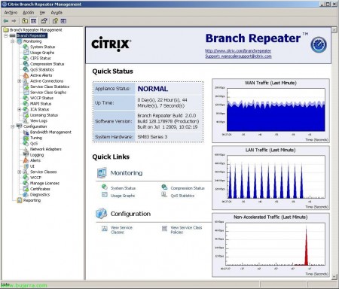The image size is (339, 289).
Task: Click the NORMAL appliance status value
Action: (x=153, y=89)
